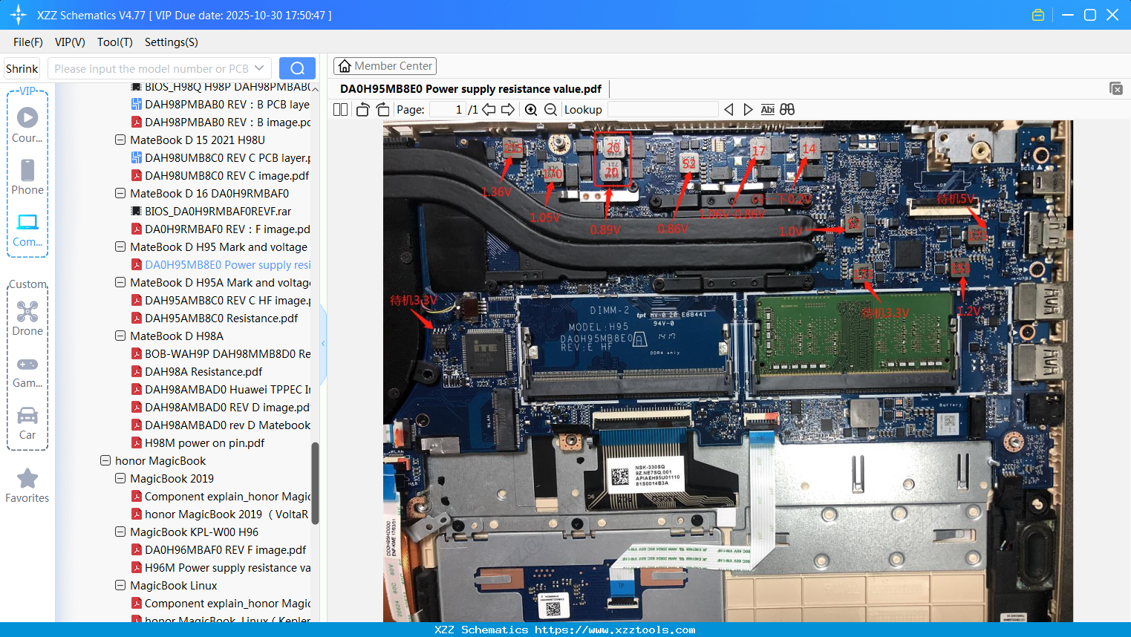Toggle the Abi whole-word match icon
The image size is (1131, 637).
point(768,110)
